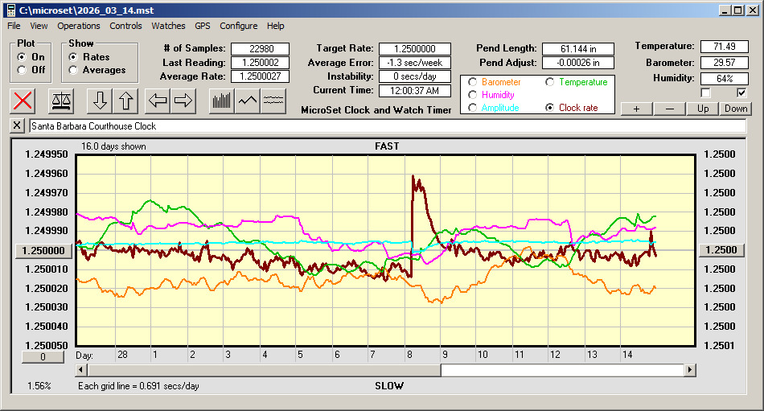Select the zigzag line graph icon
Viewport: 764px width, 411px height.
pos(248,101)
